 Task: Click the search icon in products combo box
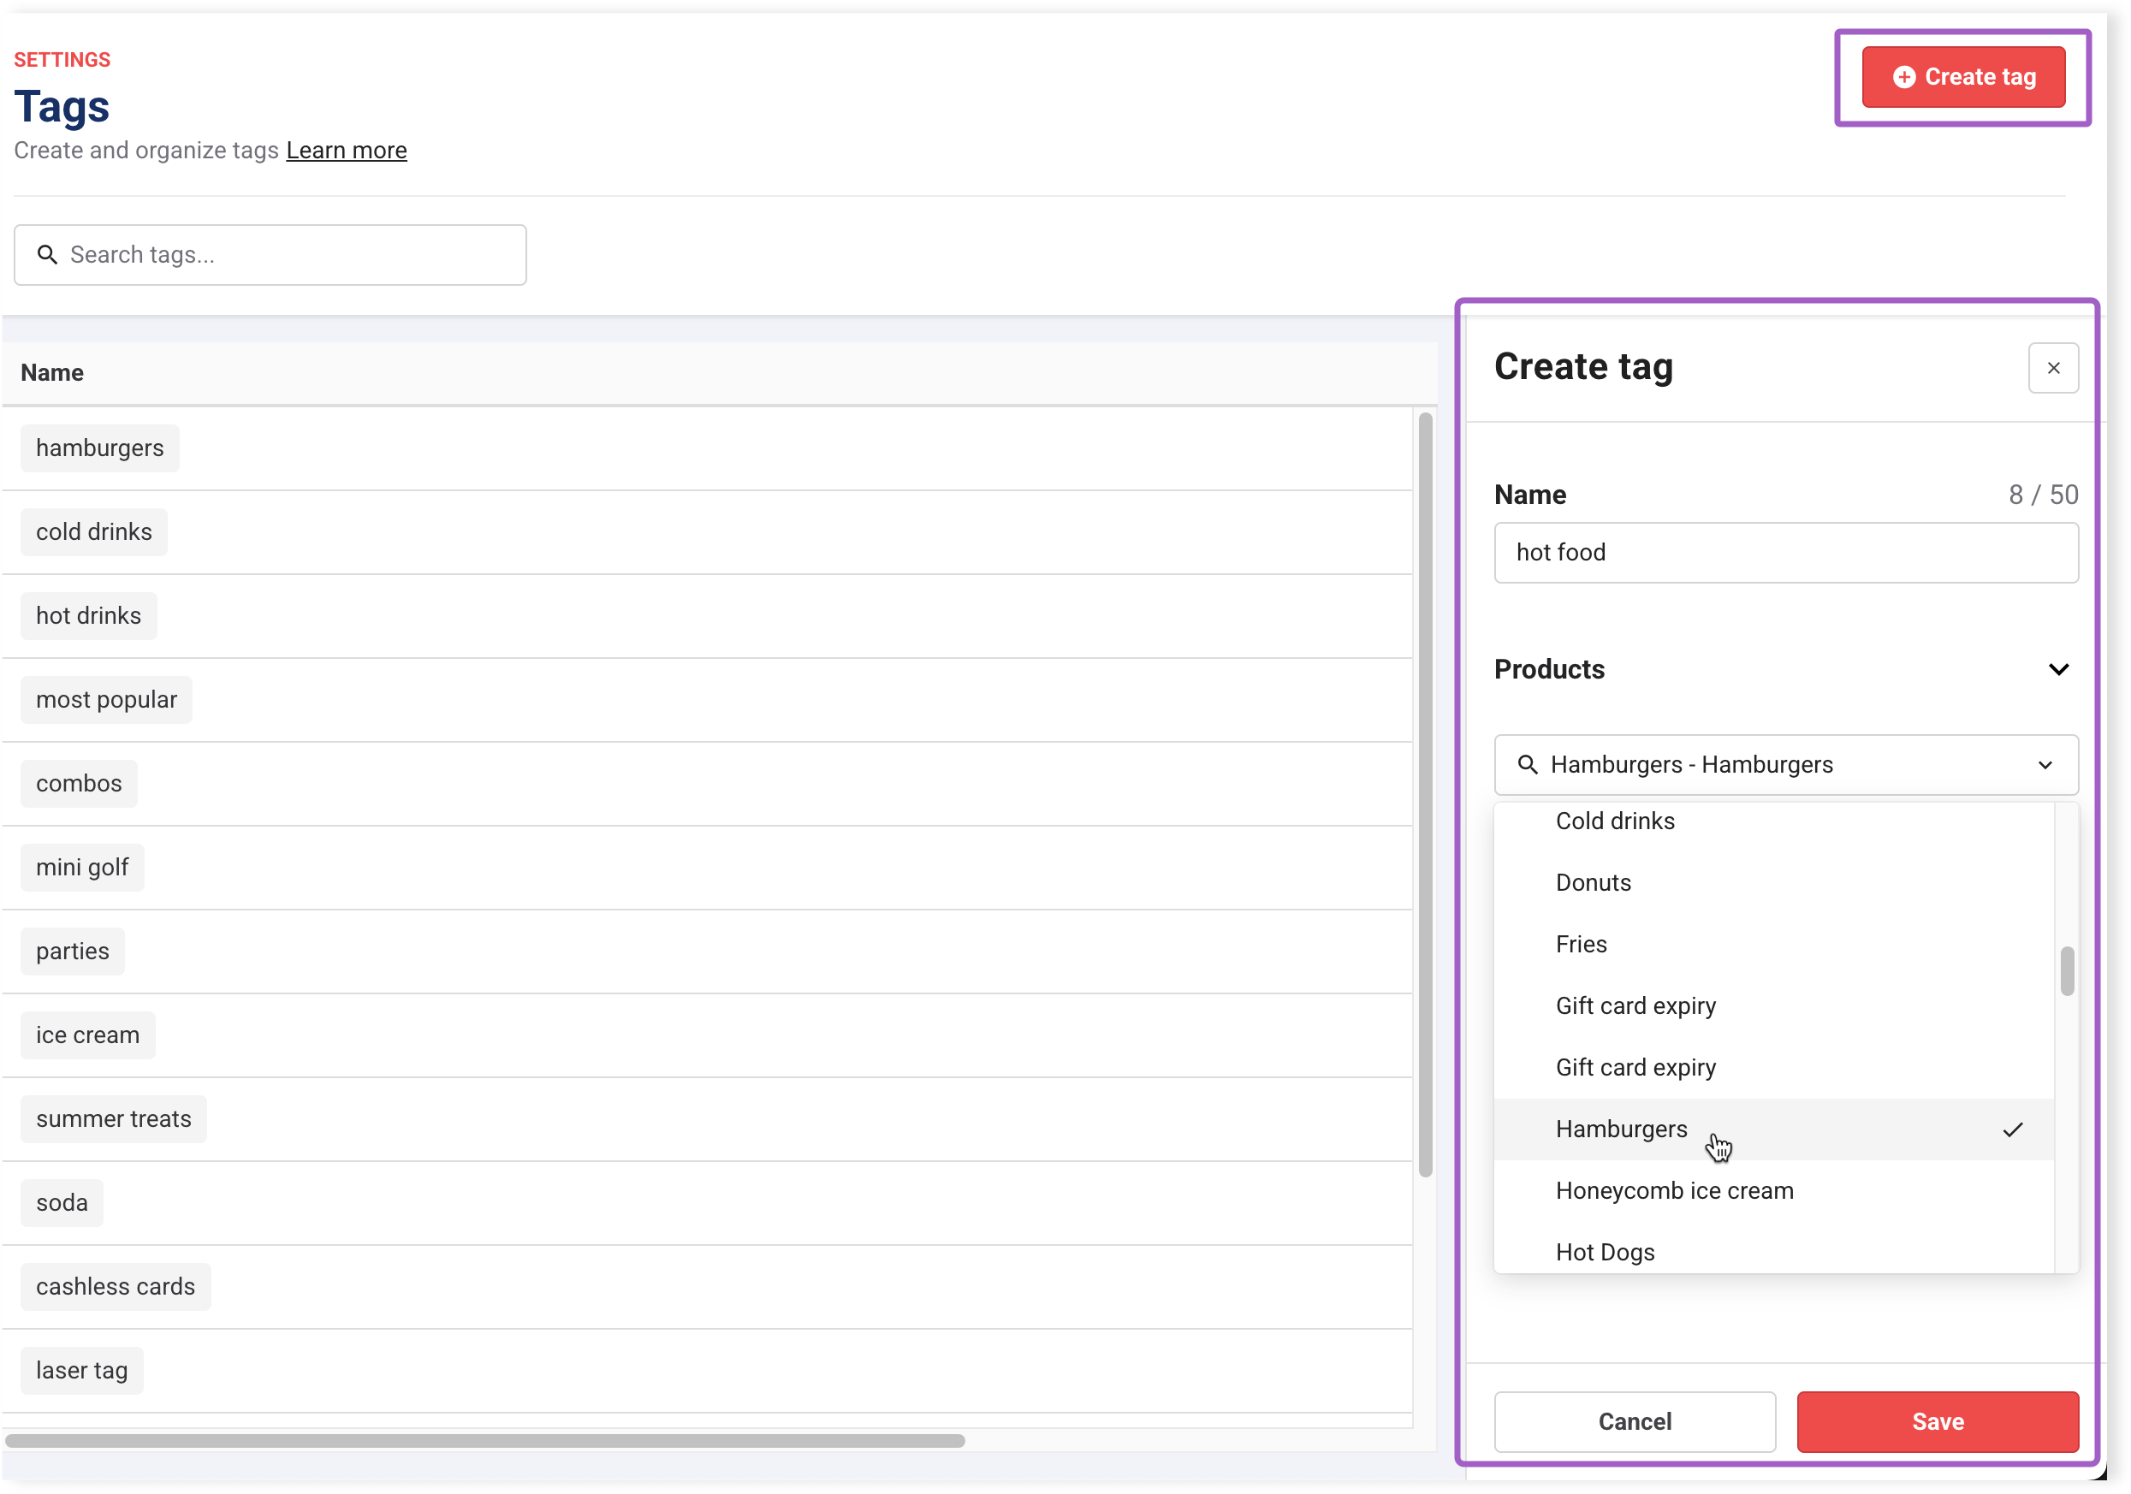1527,765
